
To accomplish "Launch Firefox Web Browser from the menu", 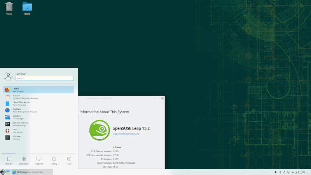I will tap(39, 90).
